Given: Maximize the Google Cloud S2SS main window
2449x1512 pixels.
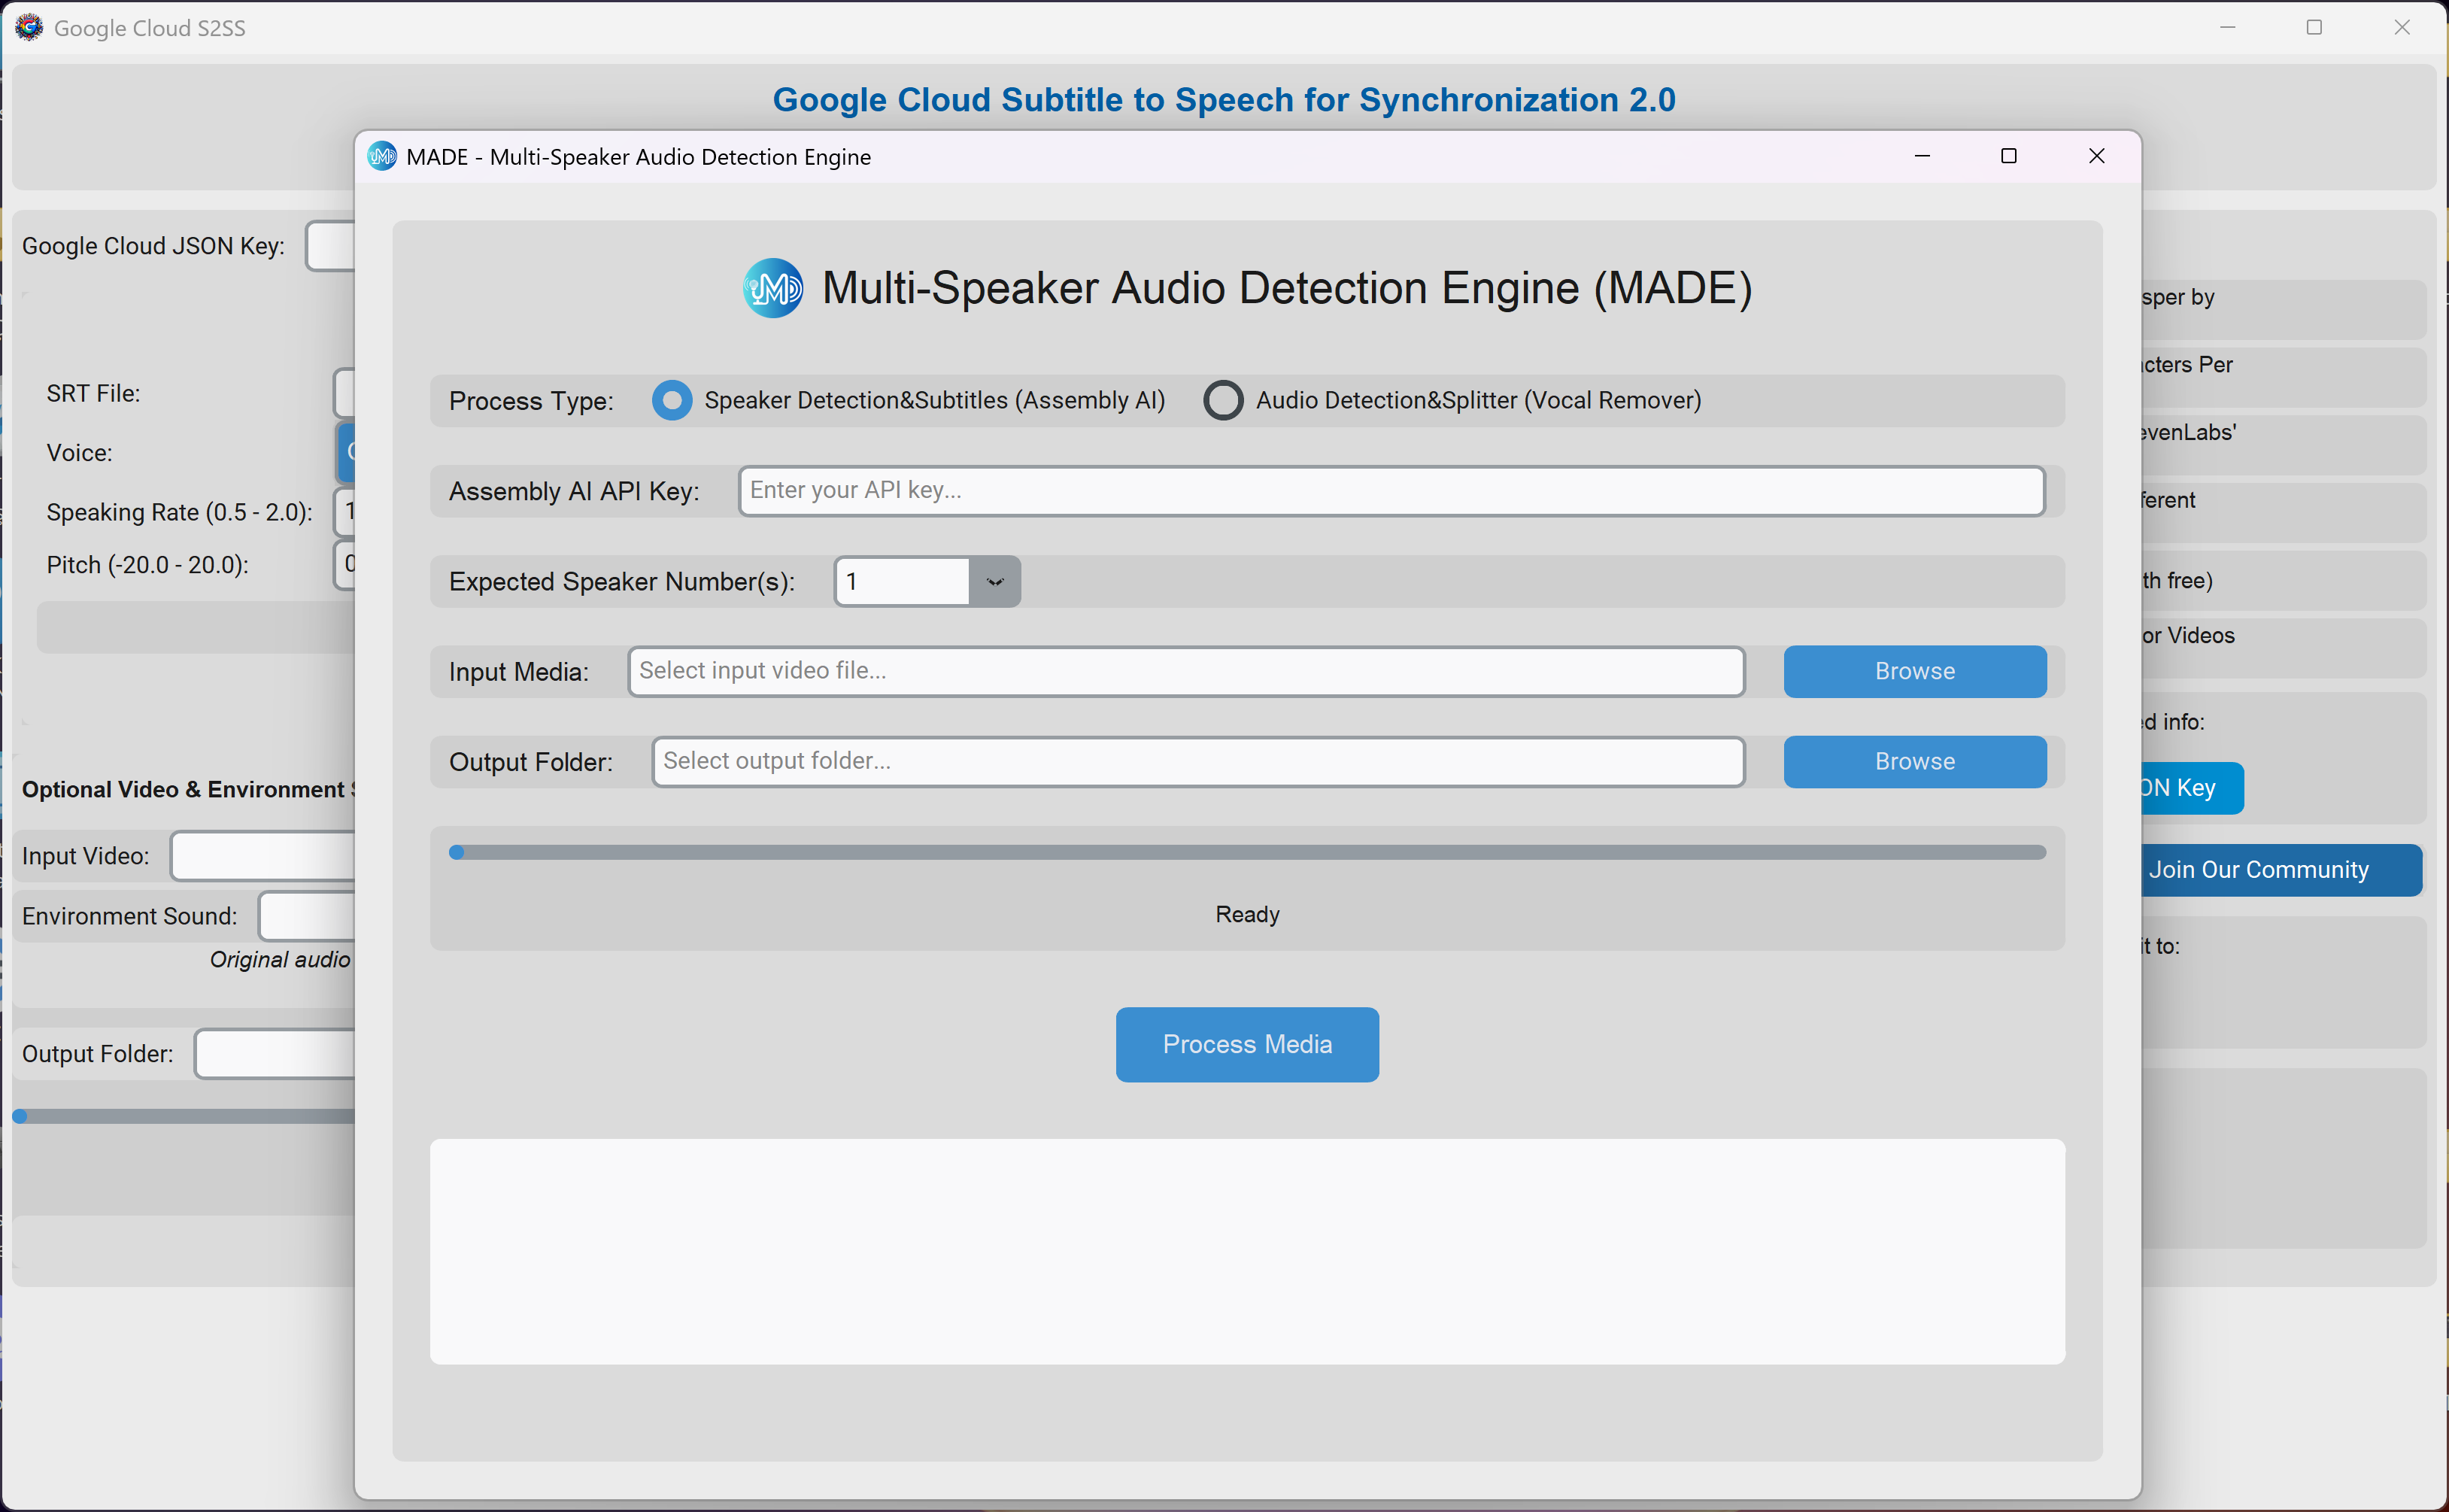Looking at the screenshot, I should (x=2314, y=27).
